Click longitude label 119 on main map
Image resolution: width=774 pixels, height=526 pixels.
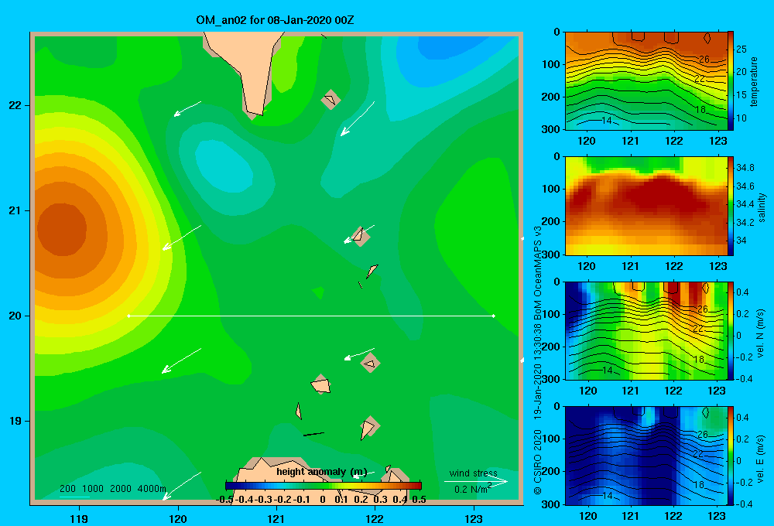coord(80,518)
